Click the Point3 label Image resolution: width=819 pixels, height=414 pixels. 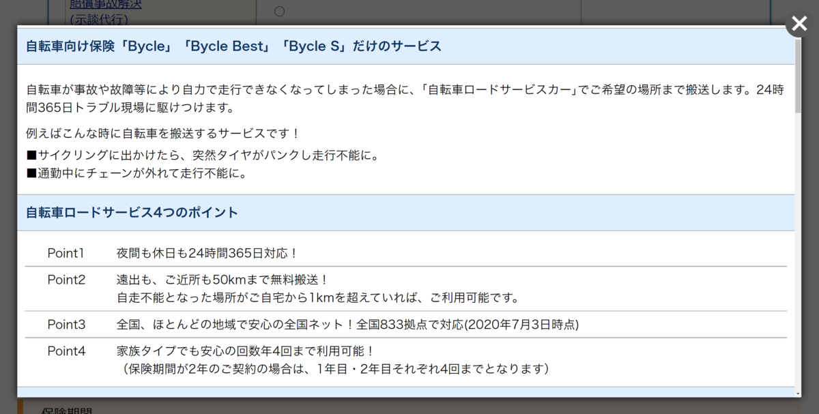point(66,324)
